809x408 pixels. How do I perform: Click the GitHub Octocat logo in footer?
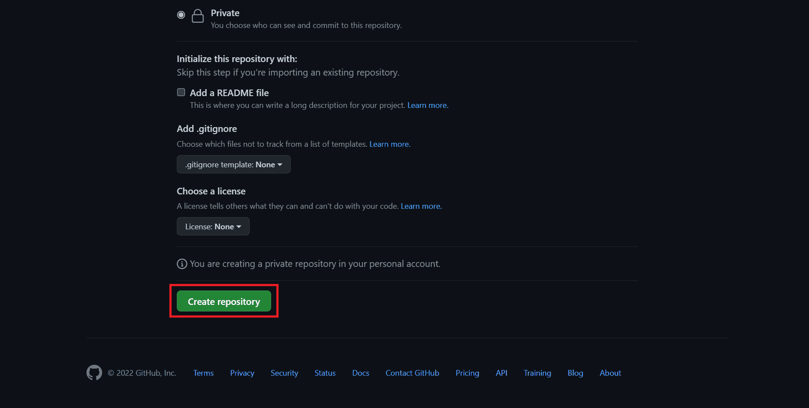click(94, 373)
